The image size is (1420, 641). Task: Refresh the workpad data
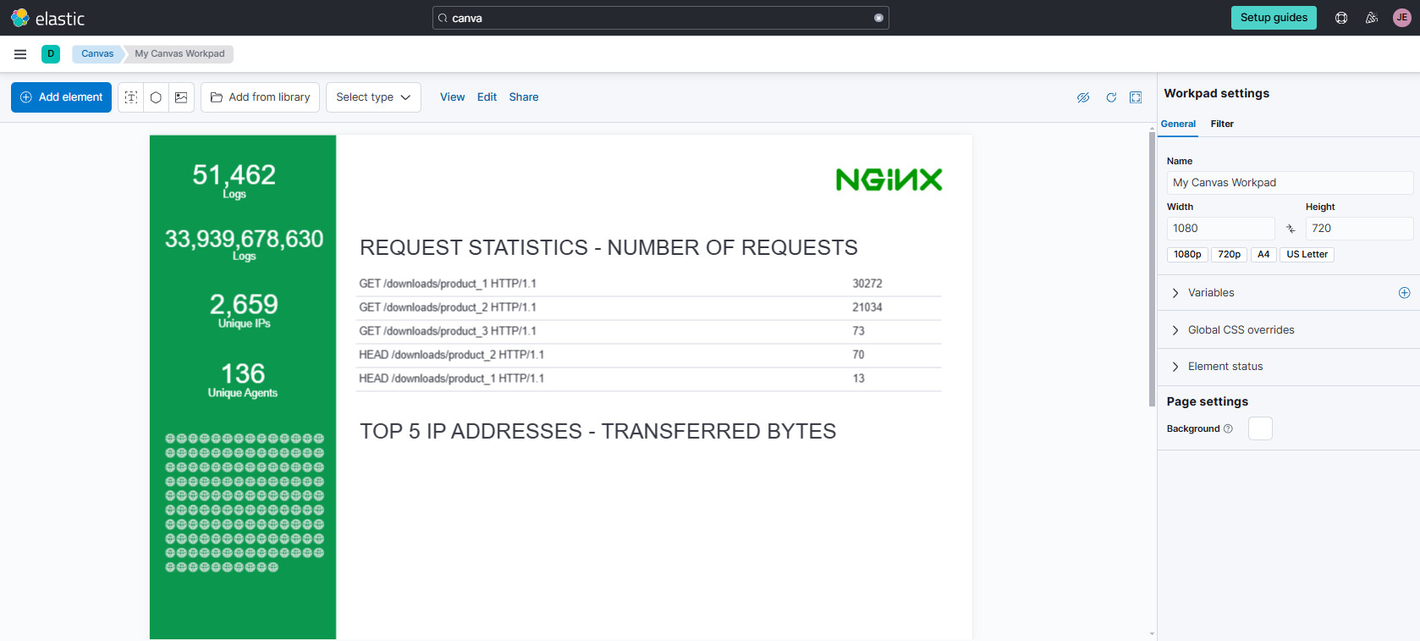(1111, 97)
